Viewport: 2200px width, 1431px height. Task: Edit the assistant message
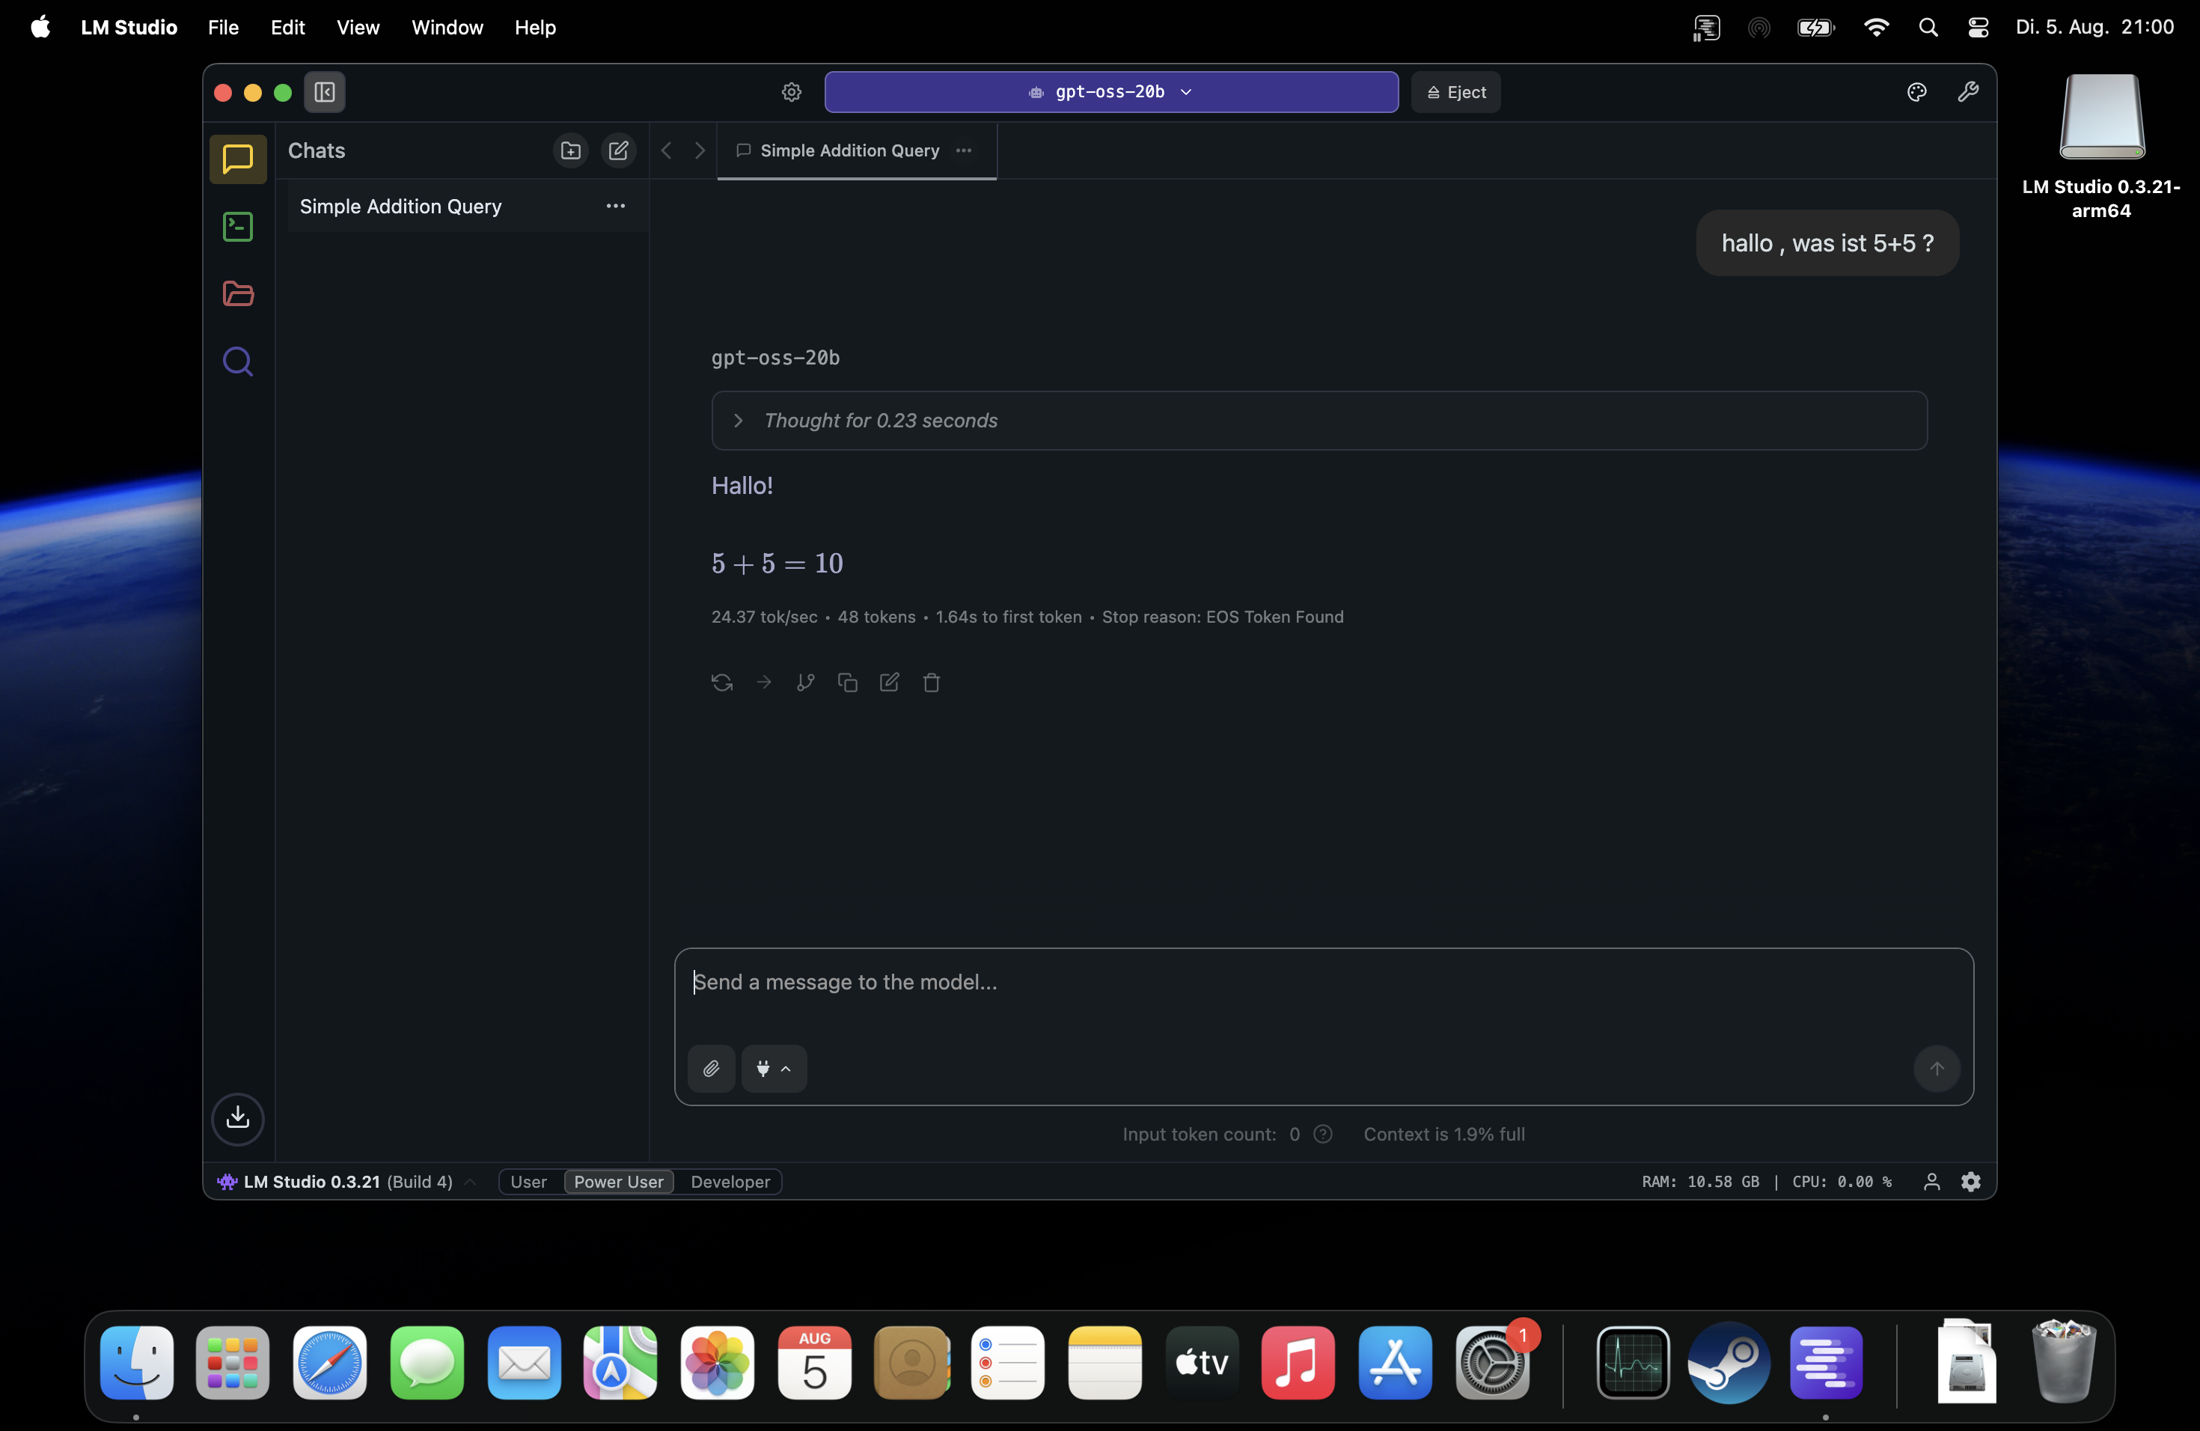click(889, 683)
